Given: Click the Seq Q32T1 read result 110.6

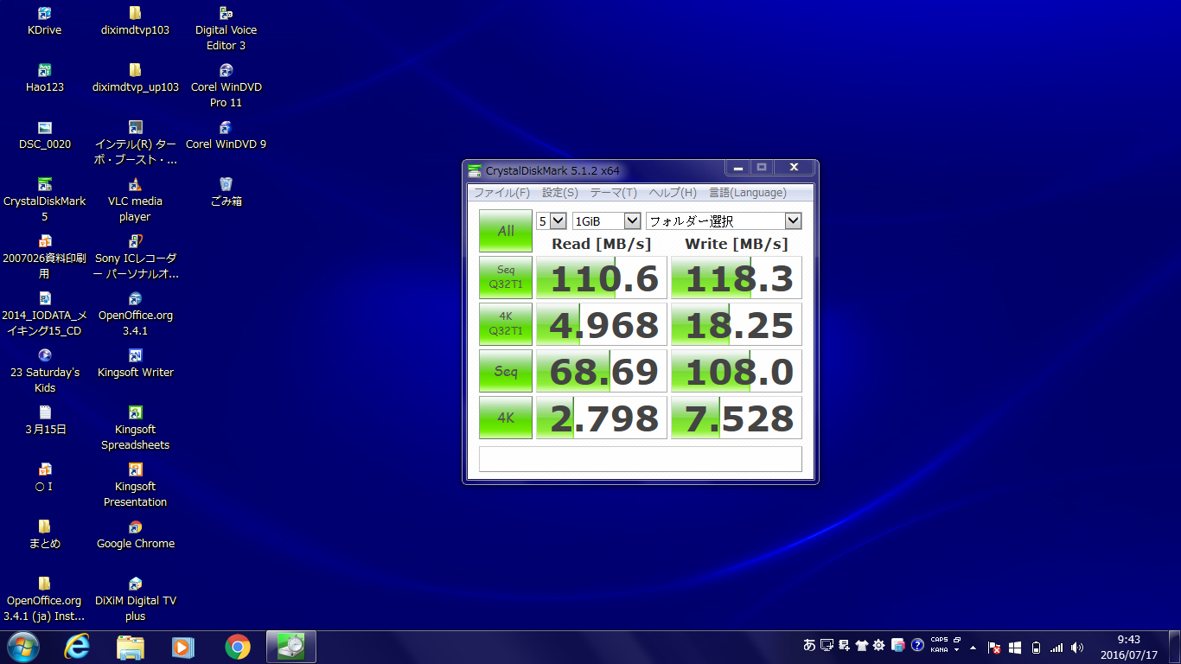Looking at the screenshot, I should pos(602,278).
